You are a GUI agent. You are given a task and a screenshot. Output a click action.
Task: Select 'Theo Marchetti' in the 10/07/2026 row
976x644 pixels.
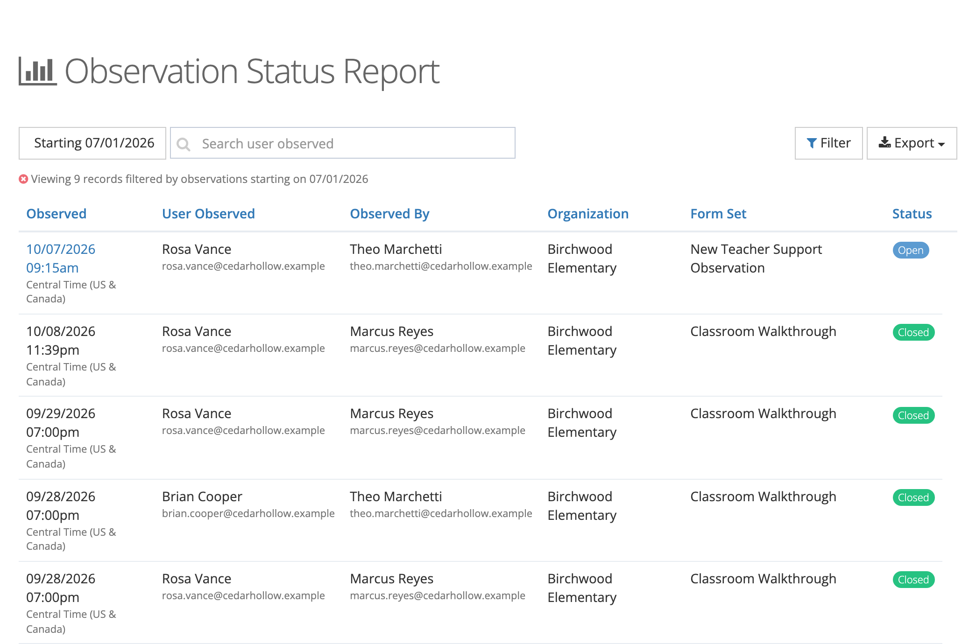click(396, 249)
